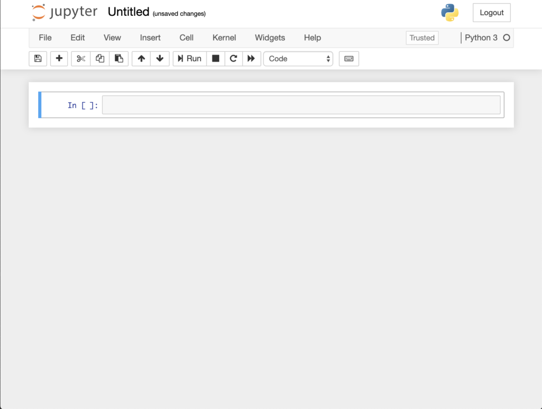Click the Jupyter logo
Image resolution: width=542 pixels, height=409 pixels.
65,13
